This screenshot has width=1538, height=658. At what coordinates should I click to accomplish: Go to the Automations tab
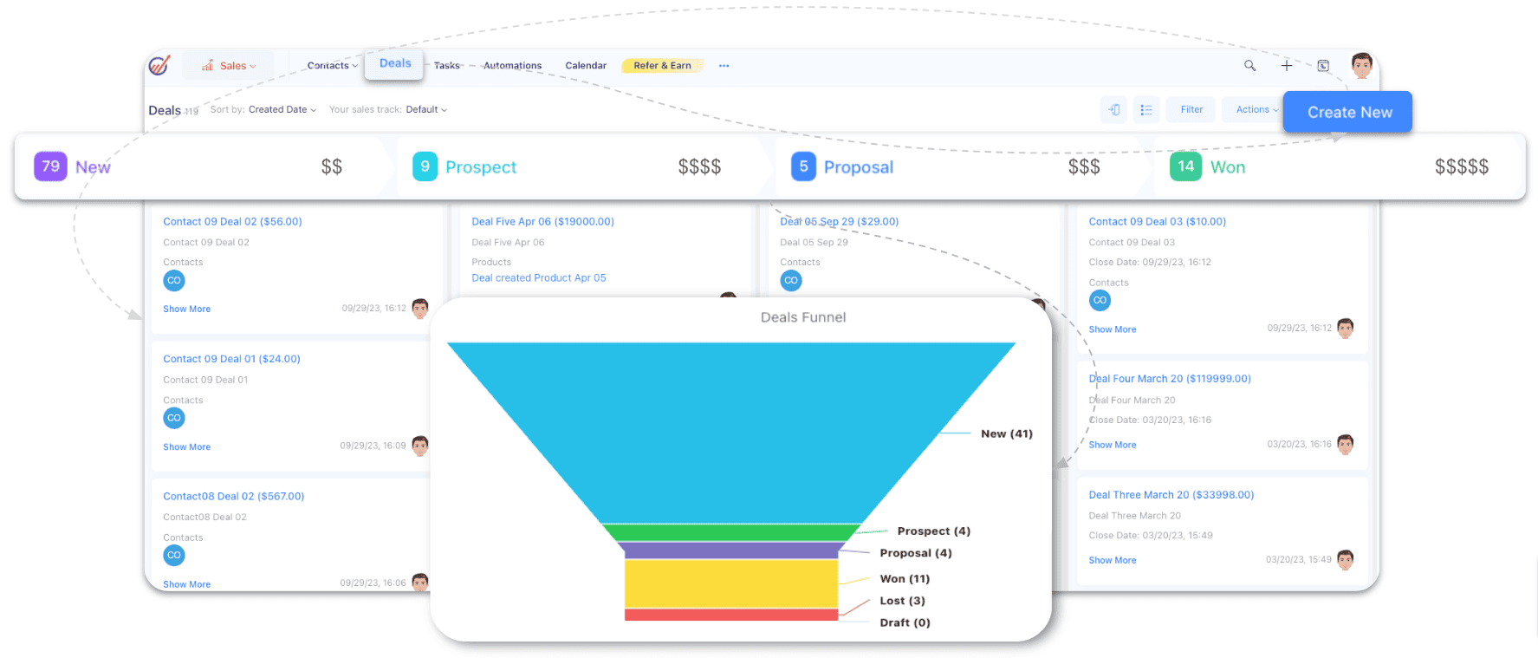[x=512, y=66]
